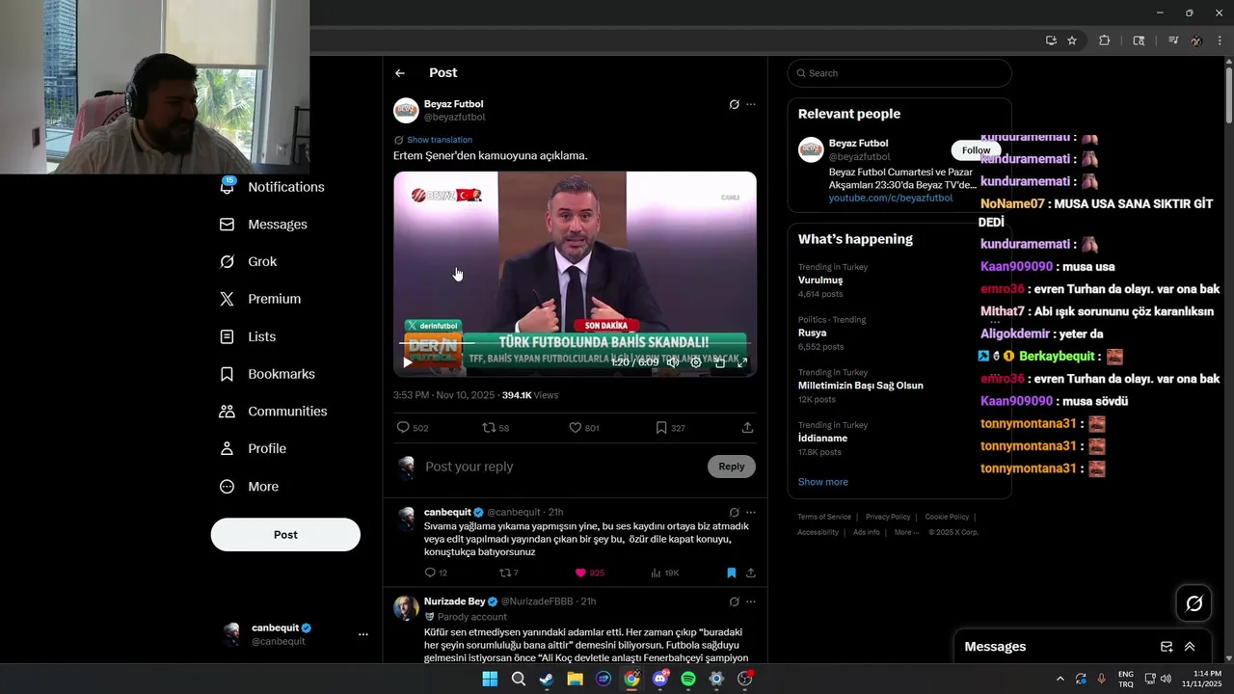Open Spotify from the taskbar
The height and width of the screenshot is (694, 1234).
[688, 679]
